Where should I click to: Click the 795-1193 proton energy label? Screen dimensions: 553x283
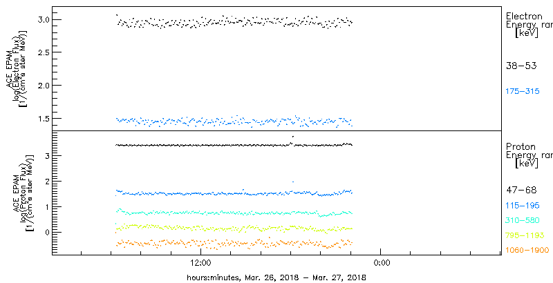pos(525,235)
